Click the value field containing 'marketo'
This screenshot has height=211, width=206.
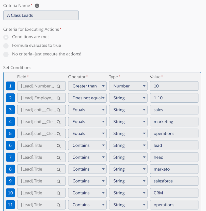click(174, 169)
